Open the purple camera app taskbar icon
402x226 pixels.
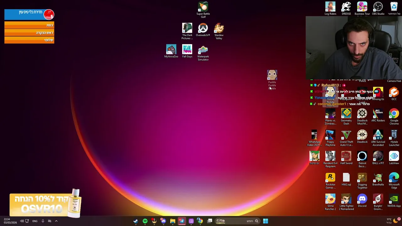tap(191, 221)
